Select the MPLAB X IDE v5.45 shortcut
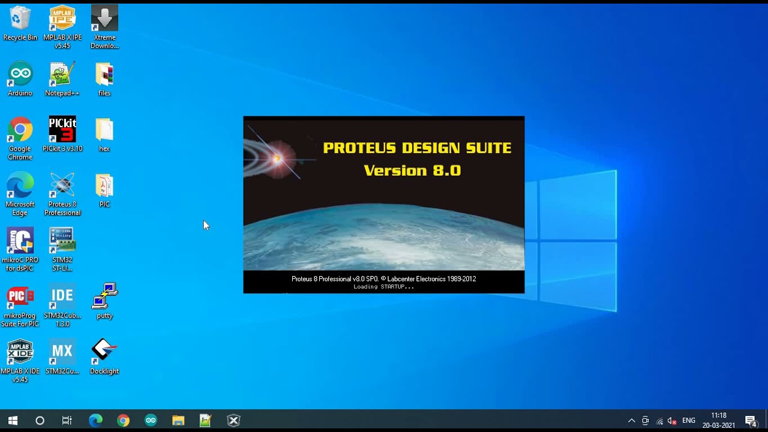This screenshot has height=432, width=768. point(20,361)
